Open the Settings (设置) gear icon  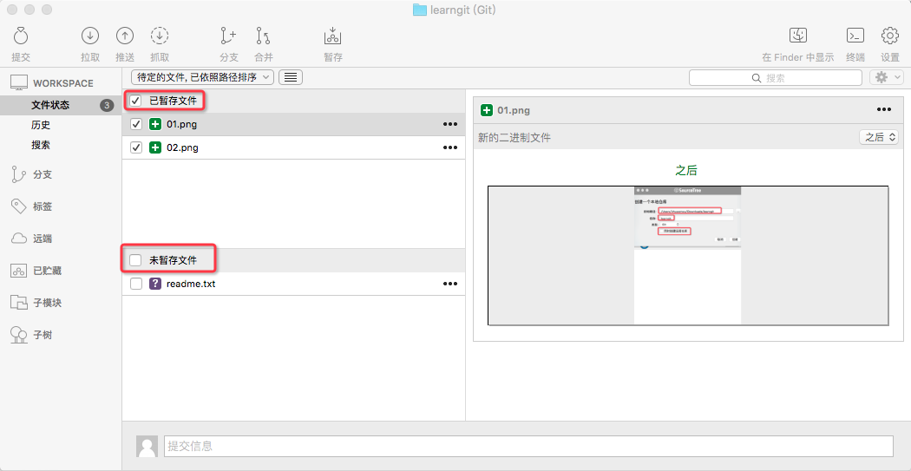[889, 36]
